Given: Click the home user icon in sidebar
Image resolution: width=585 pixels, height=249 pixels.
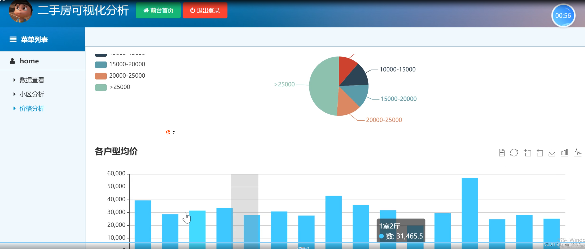Looking at the screenshot, I should (x=12, y=61).
